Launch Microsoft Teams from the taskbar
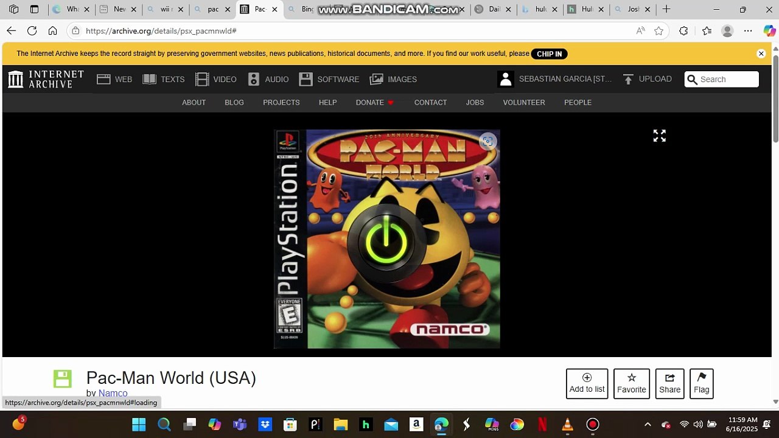779x438 pixels. pos(240,425)
